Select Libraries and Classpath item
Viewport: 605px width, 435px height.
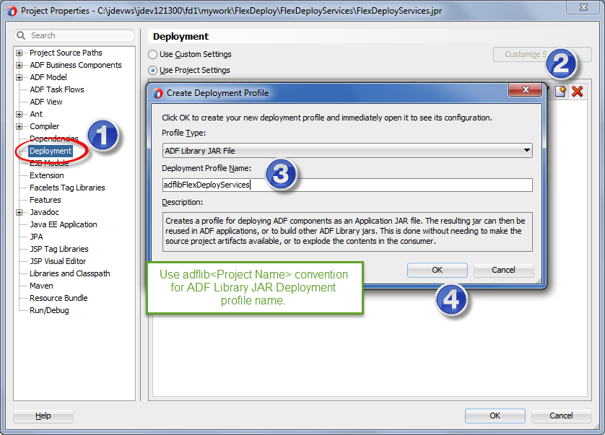[x=70, y=274]
